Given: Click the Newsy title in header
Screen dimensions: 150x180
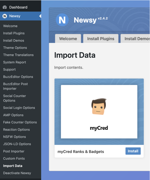Looking at the screenshot, I should (85, 20).
